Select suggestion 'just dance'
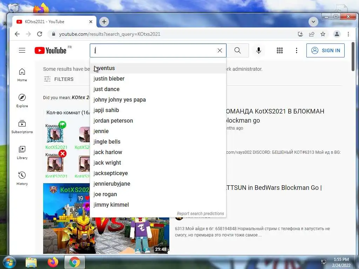359x269 pixels. click(x=158, y=89)
